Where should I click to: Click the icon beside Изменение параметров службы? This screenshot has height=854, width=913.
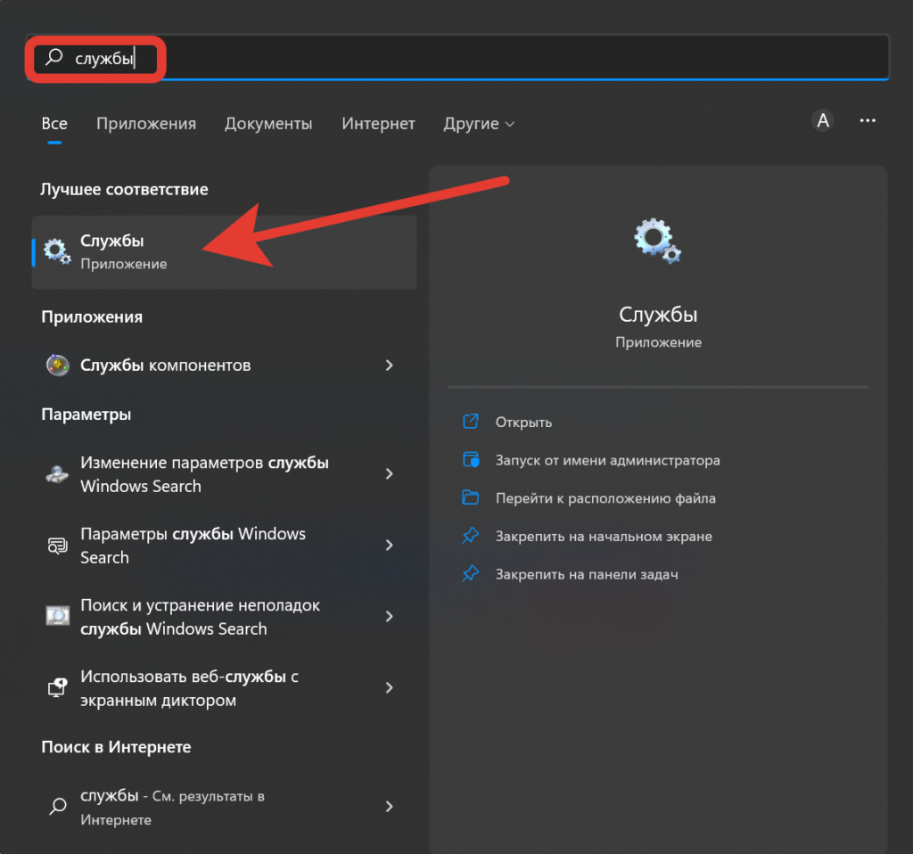pyautogui.click(x=57, y=474)
